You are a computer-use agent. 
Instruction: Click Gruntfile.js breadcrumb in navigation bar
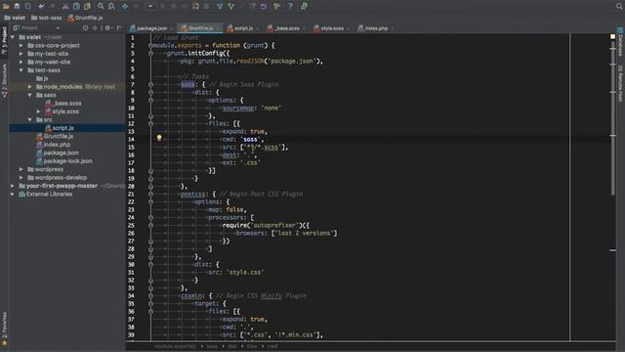[85, 18]
